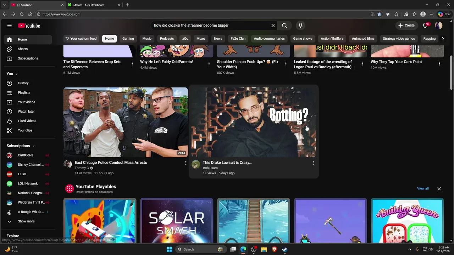This screenshot has height=255, width=454.
Task: Open the Drake Botting? video thumbnail
Action: pos(254,122)
